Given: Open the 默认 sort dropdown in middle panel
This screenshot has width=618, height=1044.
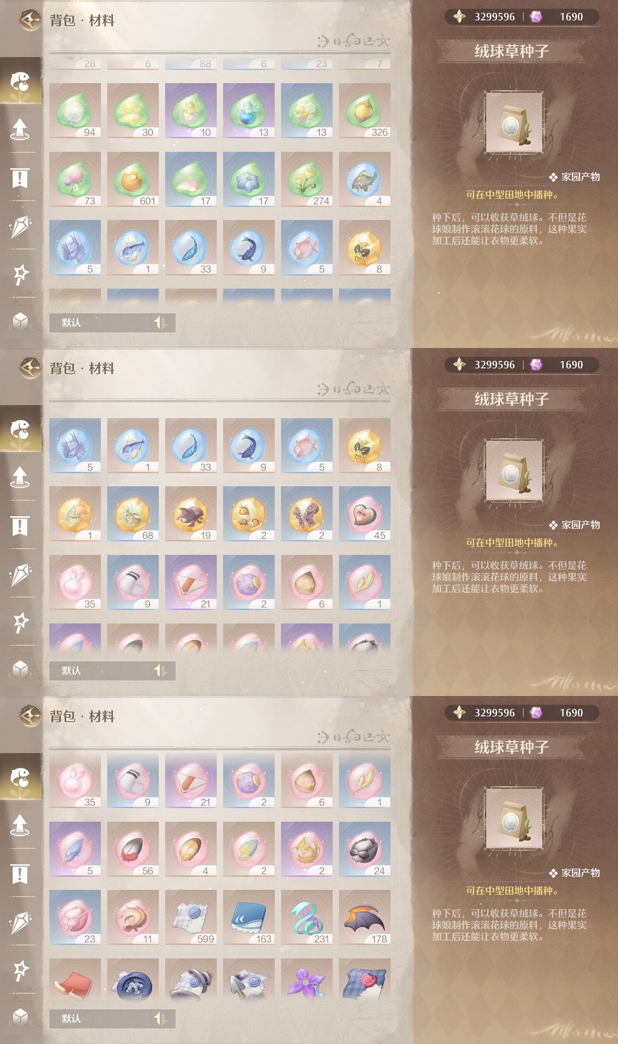Looking at the screenshot, I should click(98, 670).
